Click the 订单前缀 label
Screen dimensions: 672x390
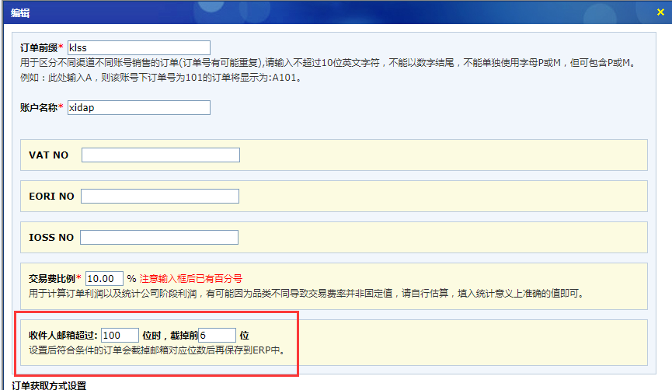[39, 47]
